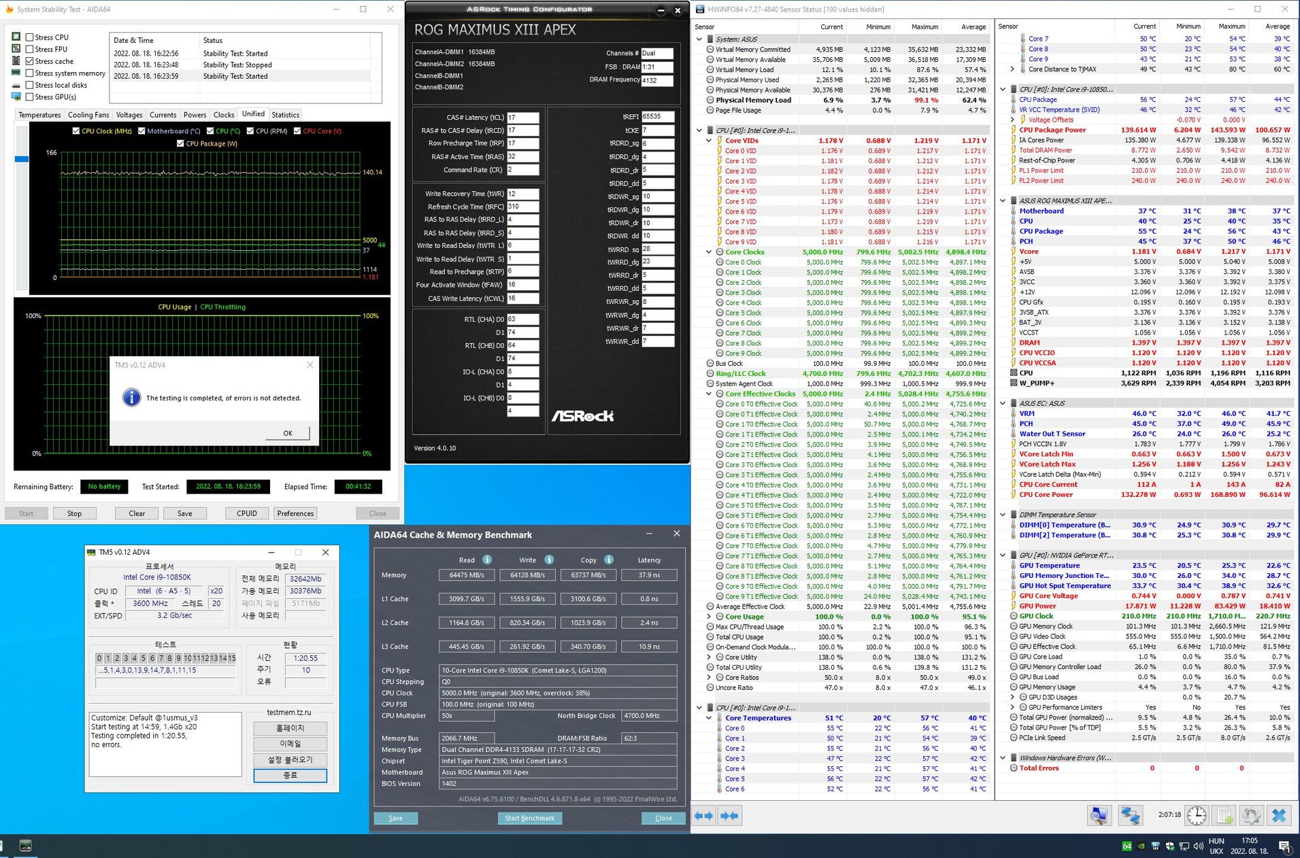Image resolution: width=1300 pixels, height=858 pixels.
Task: Open notification center in taskbar
Action: point(1284,846)
